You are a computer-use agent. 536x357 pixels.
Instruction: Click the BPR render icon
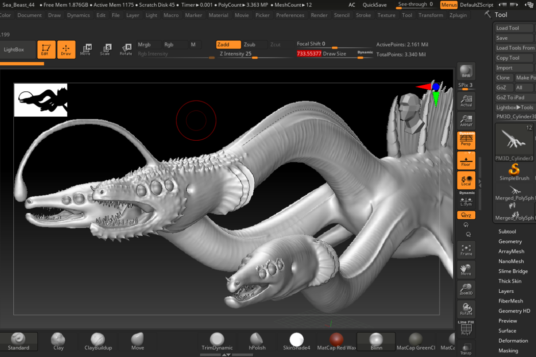pyautogui.click(x=466, y=71)
